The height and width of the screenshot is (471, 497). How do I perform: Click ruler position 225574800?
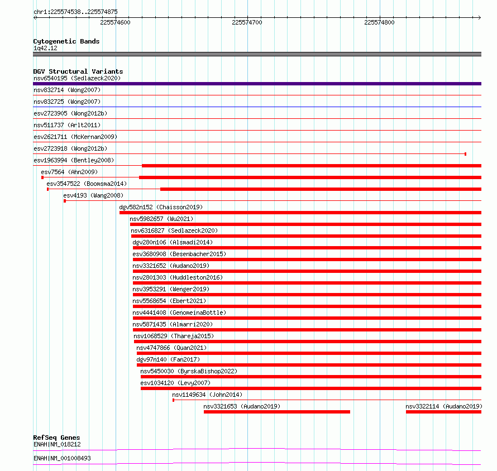[x=379, y=22]
